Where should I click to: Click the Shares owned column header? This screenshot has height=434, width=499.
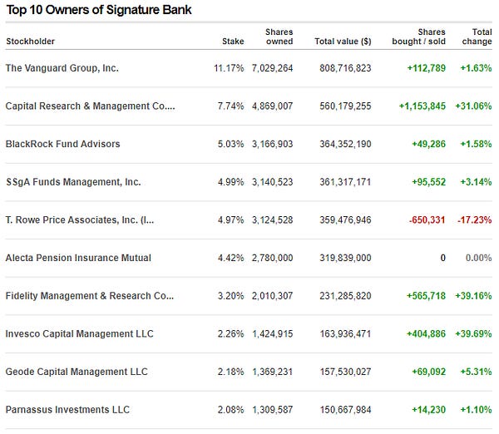pyautogui.click(x=279, y=37)
